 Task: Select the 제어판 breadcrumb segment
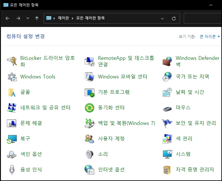pyautogui.click(x=63, y=18)
